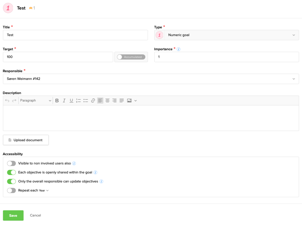The width and height of the screenshot is (302, 225).
Task: Click the insert image icon
Action: coord(129,101)
